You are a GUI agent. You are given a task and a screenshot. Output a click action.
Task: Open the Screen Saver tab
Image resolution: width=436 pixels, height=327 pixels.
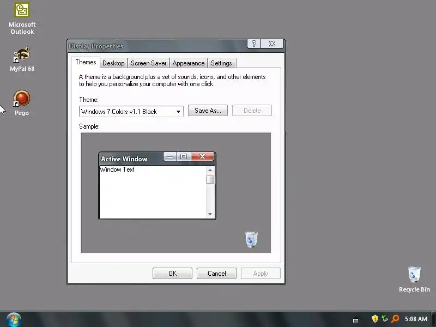(148, 63)
